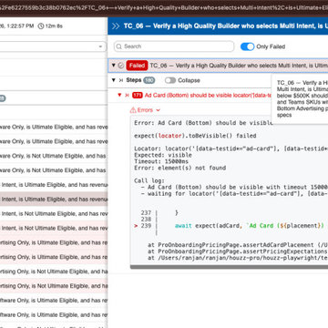This screenshot has width=328, height=328.
Task: Click the magnifier icon in Search field
Action: tap(119, 46)
